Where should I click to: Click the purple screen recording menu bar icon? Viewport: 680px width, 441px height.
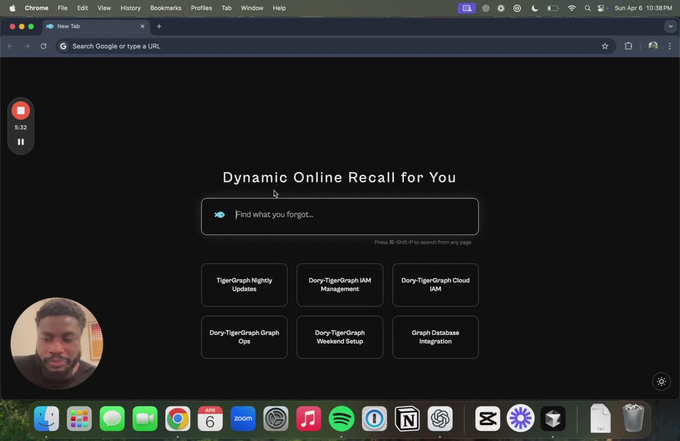466,8
